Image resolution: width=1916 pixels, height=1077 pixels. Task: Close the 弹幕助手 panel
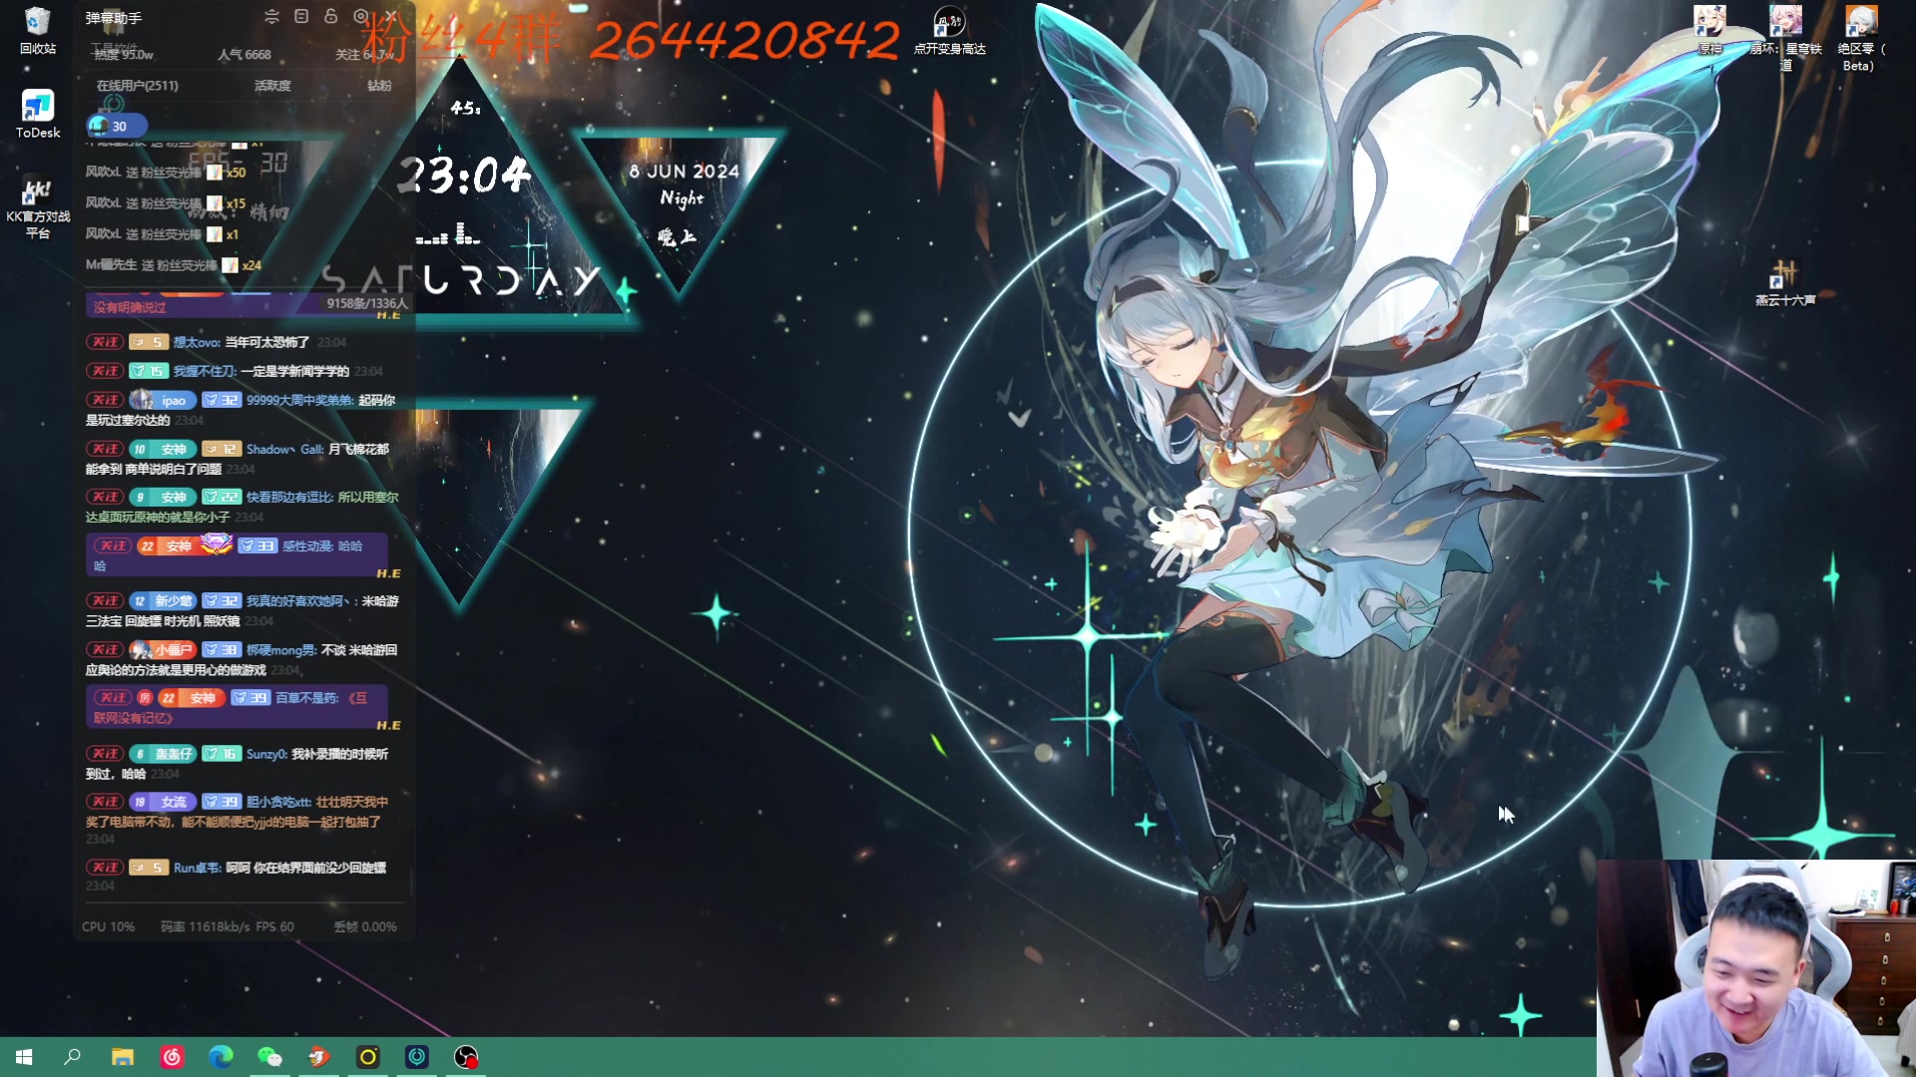(392, 17)
